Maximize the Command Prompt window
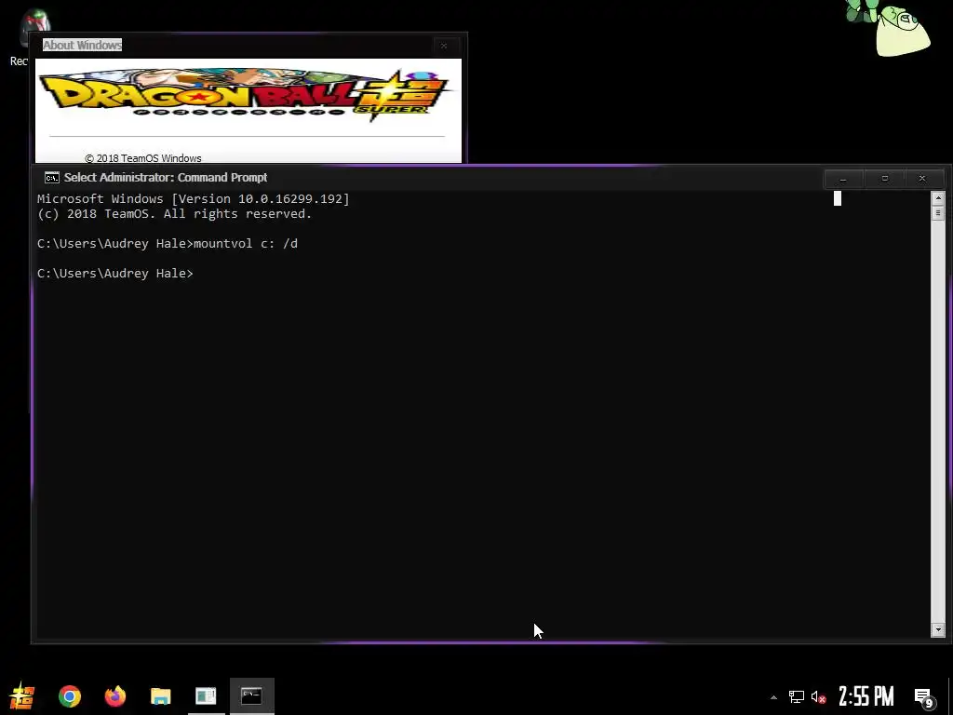The image size is (953, 715). tap(885, 179)
